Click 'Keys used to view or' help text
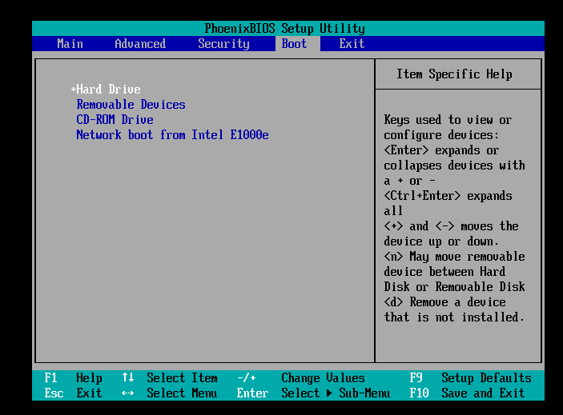Viewport: 563px width, 415px height. (448, 119)
